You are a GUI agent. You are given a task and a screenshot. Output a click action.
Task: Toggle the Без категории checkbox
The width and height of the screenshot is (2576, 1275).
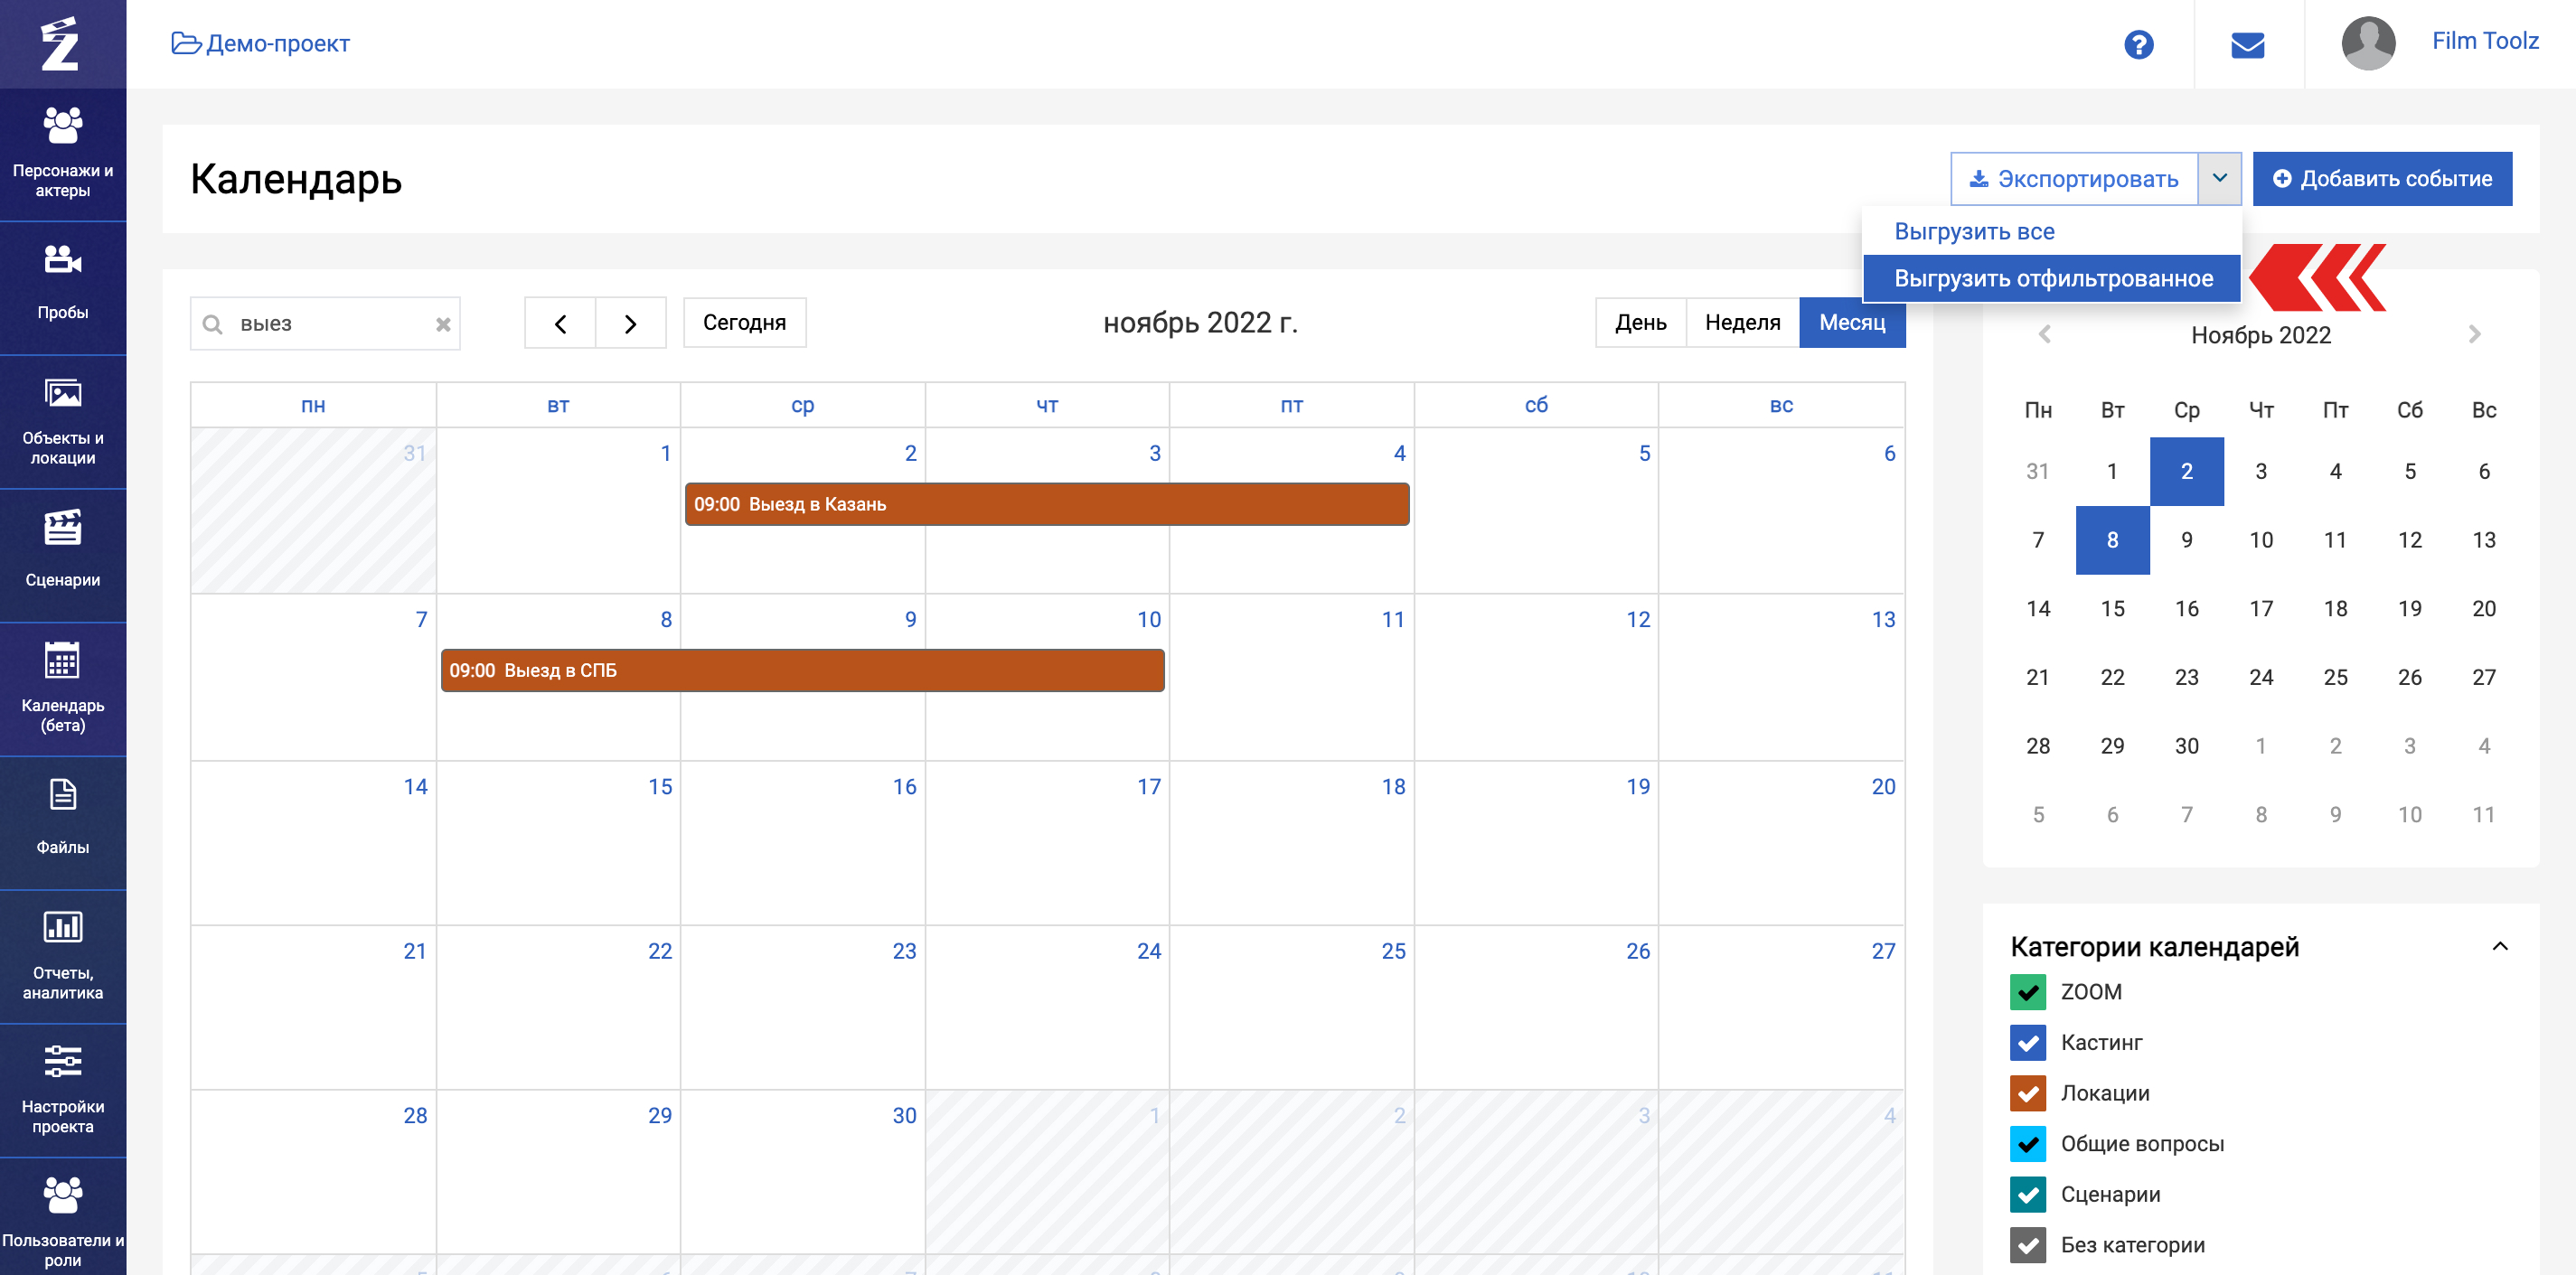2027,1245
